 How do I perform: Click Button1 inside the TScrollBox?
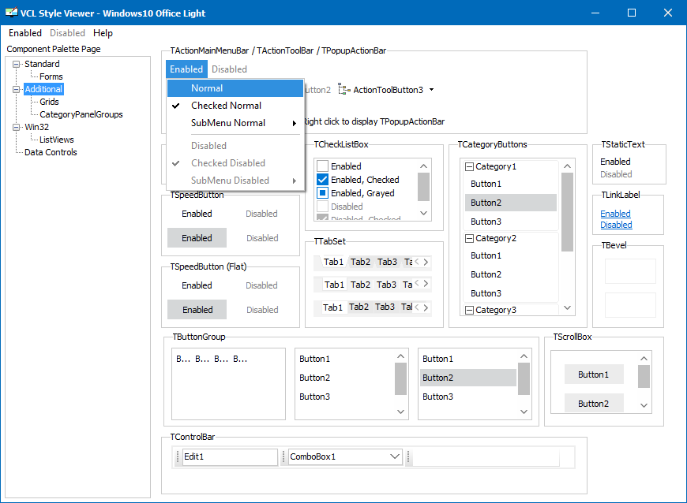pyautogui.click(x=594, y=374)
